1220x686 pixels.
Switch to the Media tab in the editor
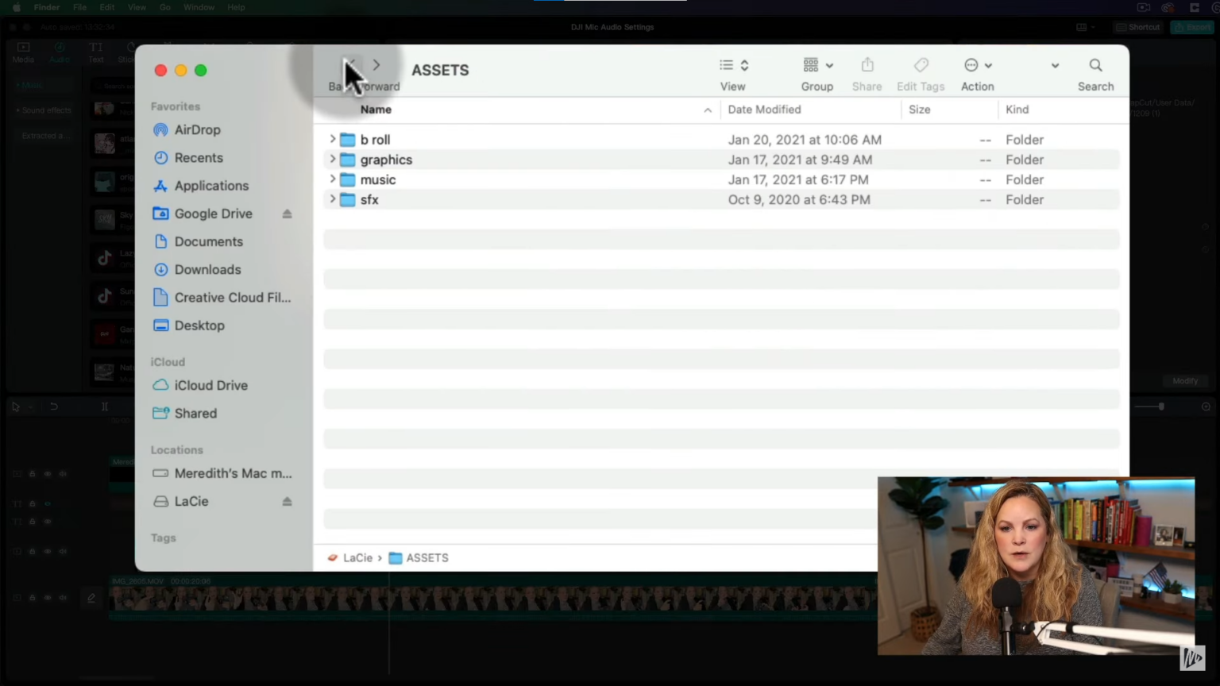coord(23,52)
